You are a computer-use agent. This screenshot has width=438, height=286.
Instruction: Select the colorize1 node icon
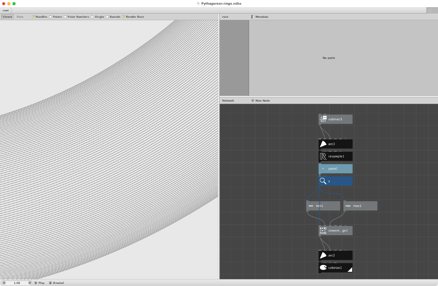pos(323,268)
